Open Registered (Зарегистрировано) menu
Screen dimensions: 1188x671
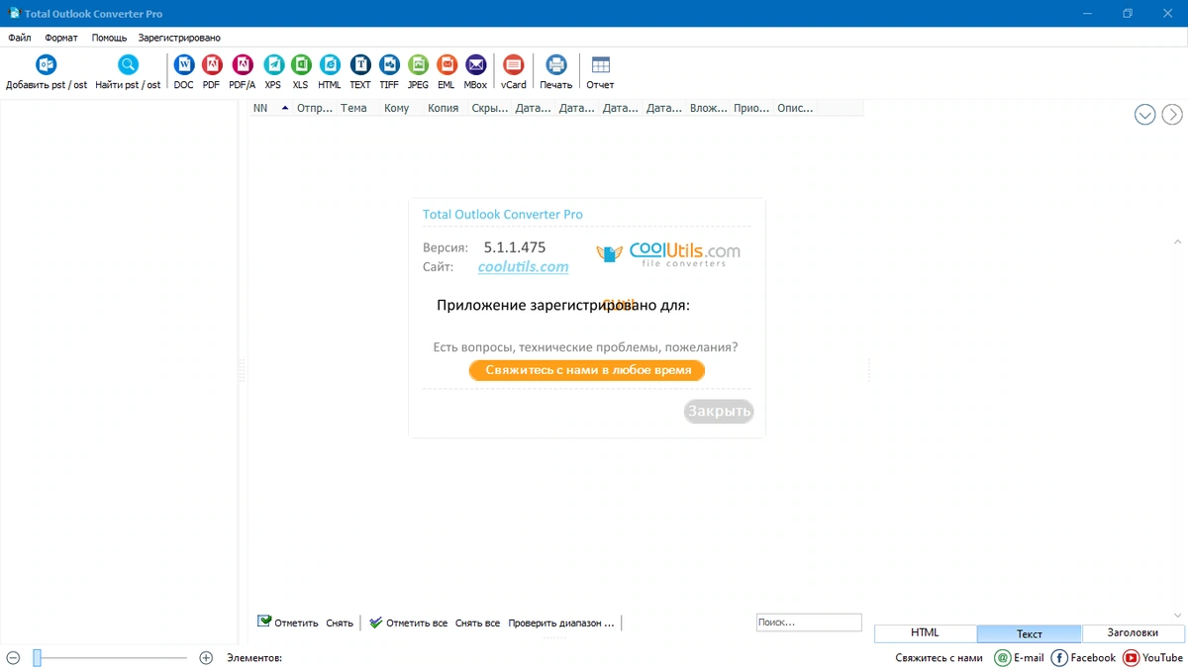tap(179, 38)
